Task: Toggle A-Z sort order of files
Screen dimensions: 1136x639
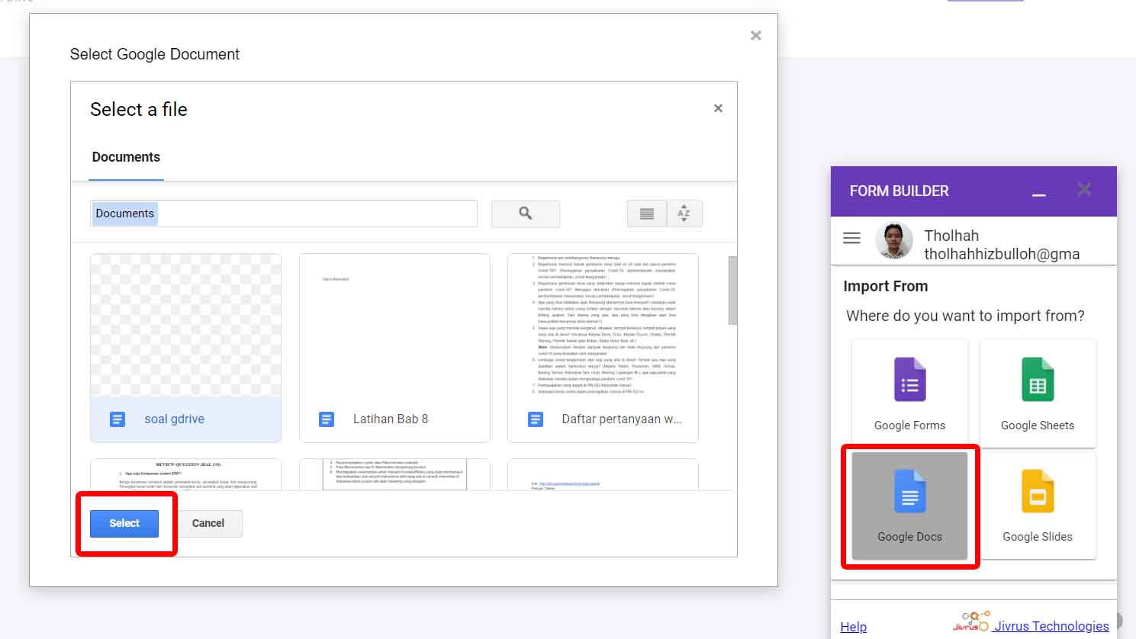Action: (684, 214)
